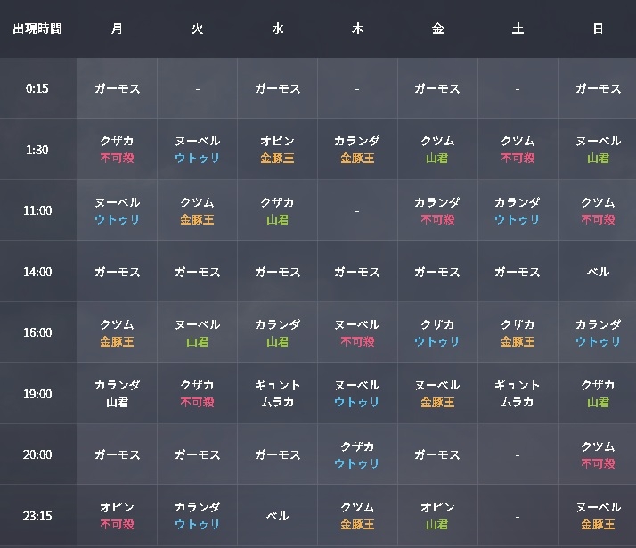Select the 日 column header
636x548 pixels.
pos(598,29)
